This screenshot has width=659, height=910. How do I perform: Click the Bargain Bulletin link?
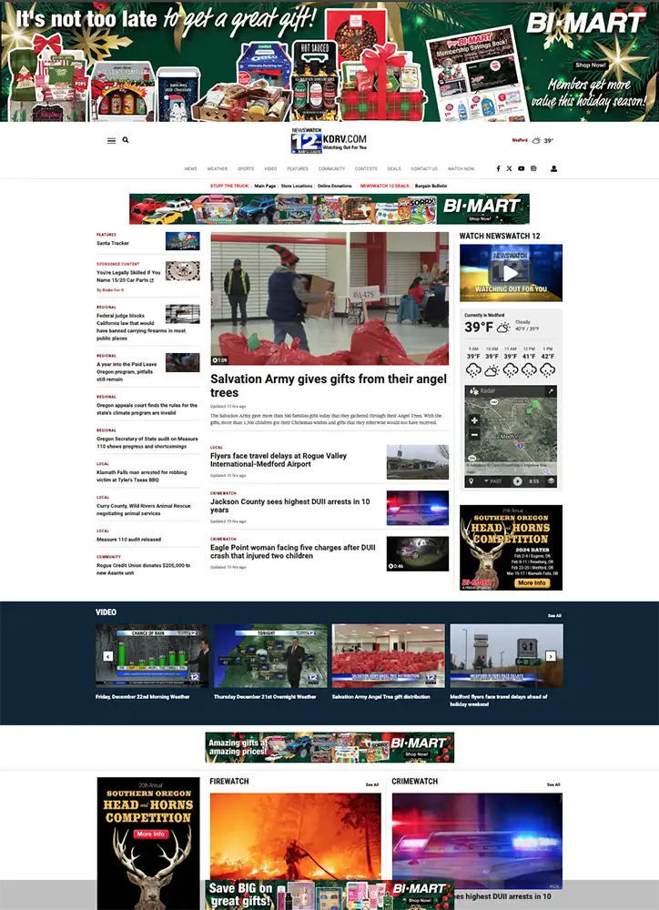pyautogui.click(x=431, y=187)
